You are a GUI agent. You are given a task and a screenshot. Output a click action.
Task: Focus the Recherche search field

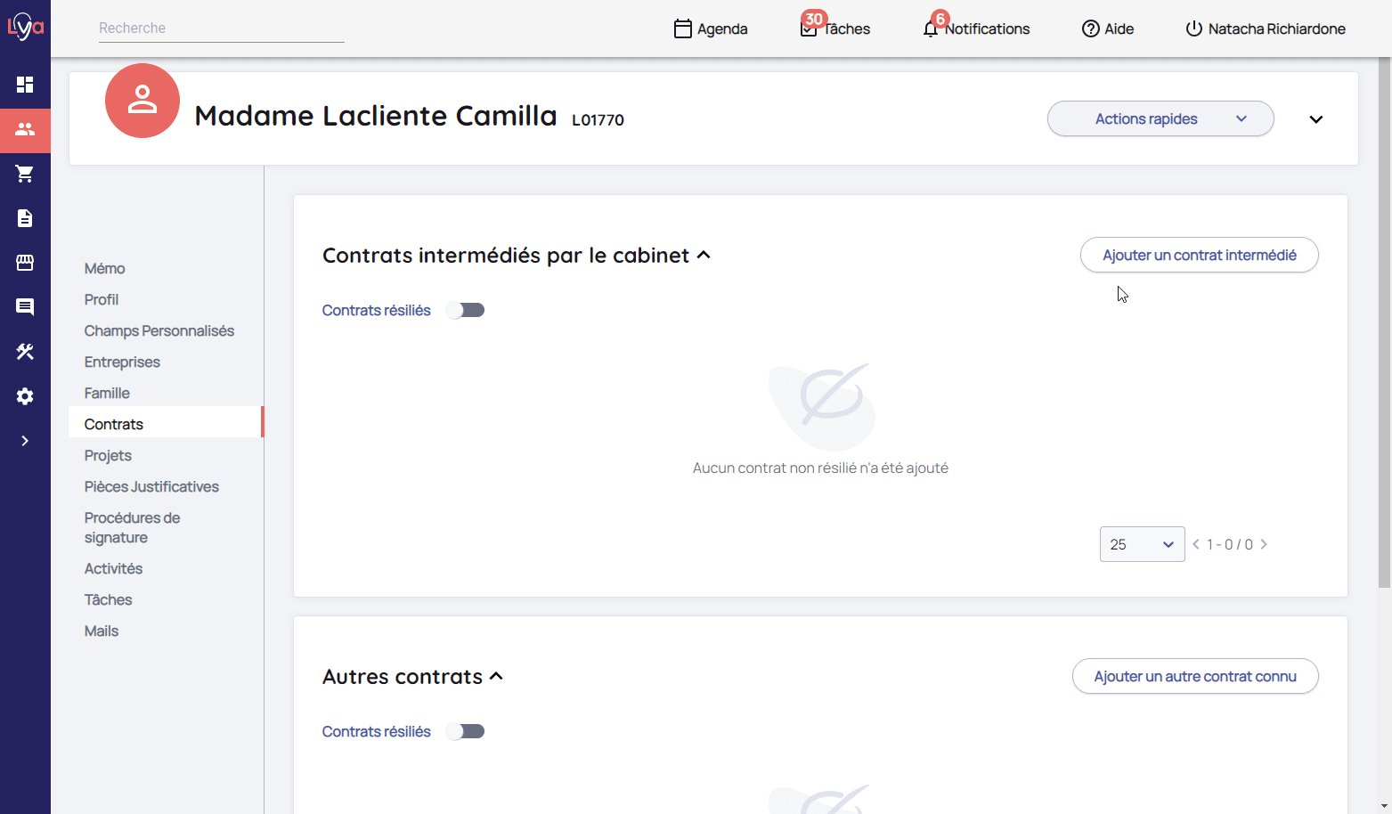pos(221,28)
